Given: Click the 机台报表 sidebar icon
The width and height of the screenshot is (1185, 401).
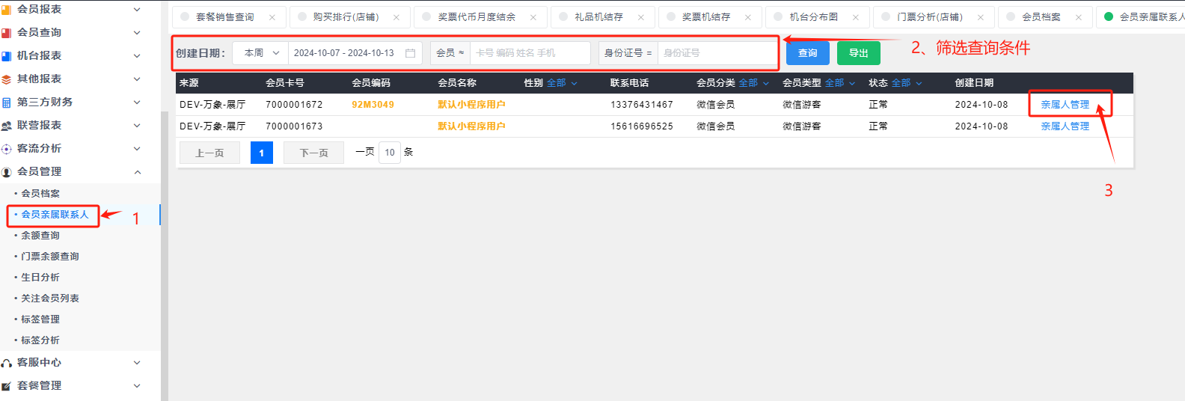Looking at the screenshot, I should (x=6, y=56).
